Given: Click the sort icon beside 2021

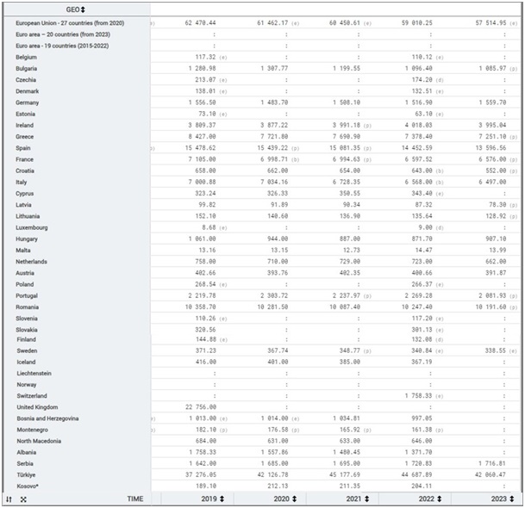Looking at the screenshot, I should (366, 499).
